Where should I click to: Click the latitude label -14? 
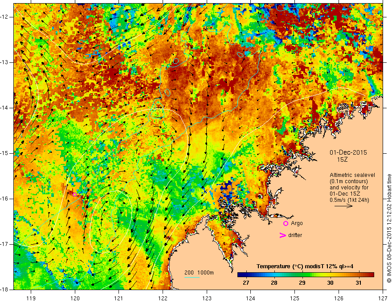point(4,108)
